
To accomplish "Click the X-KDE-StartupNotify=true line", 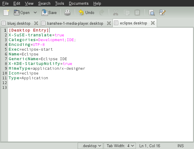I will pos(40,64).
